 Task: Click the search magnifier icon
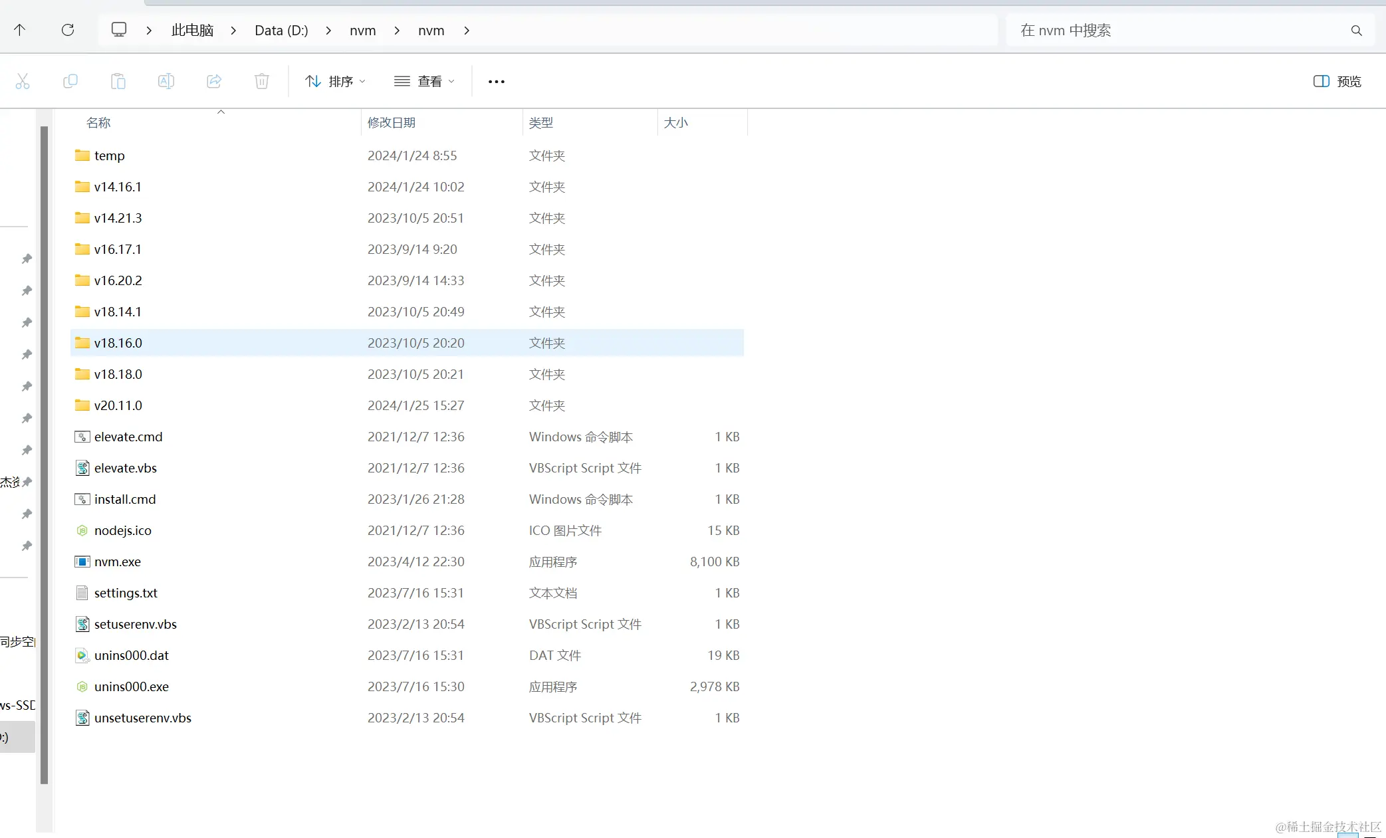pos(1356,31)
